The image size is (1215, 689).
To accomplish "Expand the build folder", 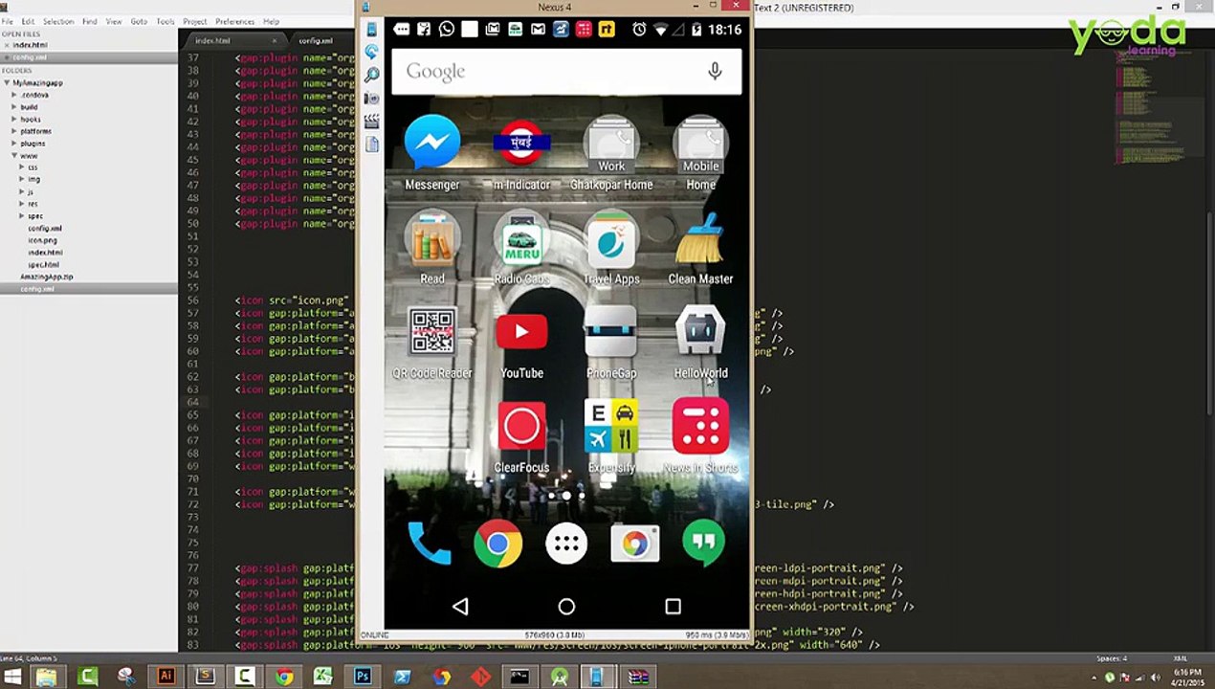I will point(14,107).
